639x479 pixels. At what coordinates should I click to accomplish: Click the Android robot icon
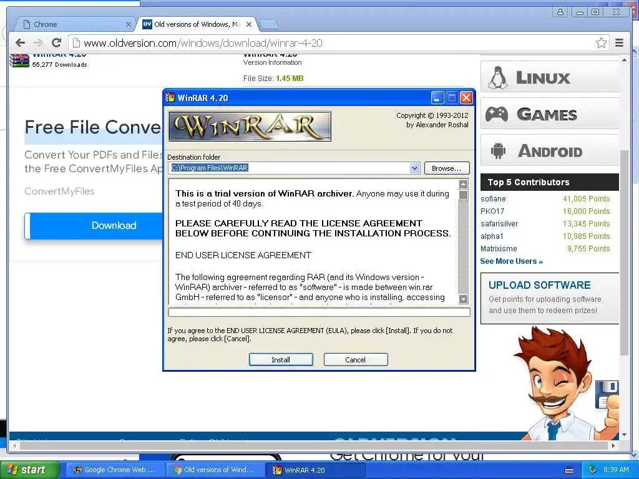click(498, 151)
